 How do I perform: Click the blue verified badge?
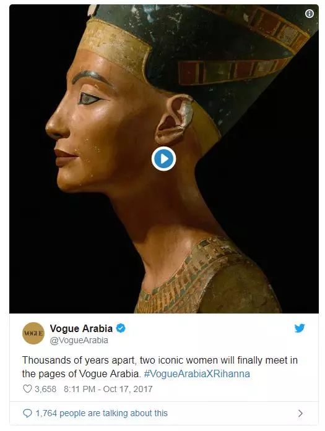click(121, 328)
